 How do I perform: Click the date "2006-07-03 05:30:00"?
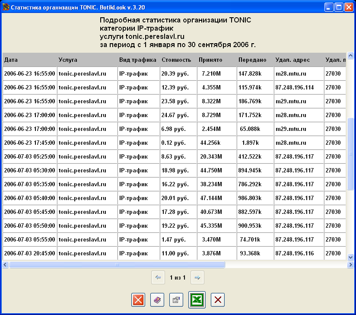tap(29, 171)
